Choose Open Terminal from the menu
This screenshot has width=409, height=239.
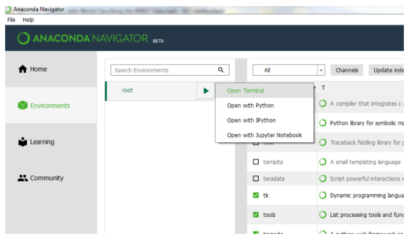264,90
